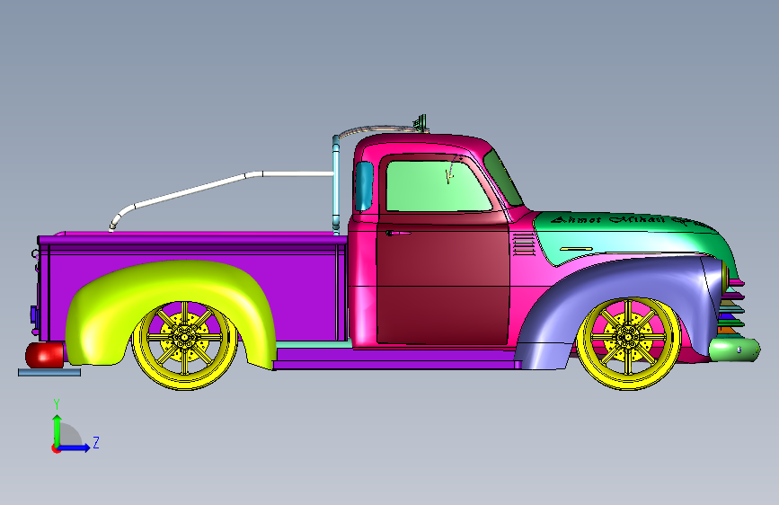Click the blue Z axis of the triad
Screen dimensions: 779x505
pyautogui.click(x=75, y=447)
